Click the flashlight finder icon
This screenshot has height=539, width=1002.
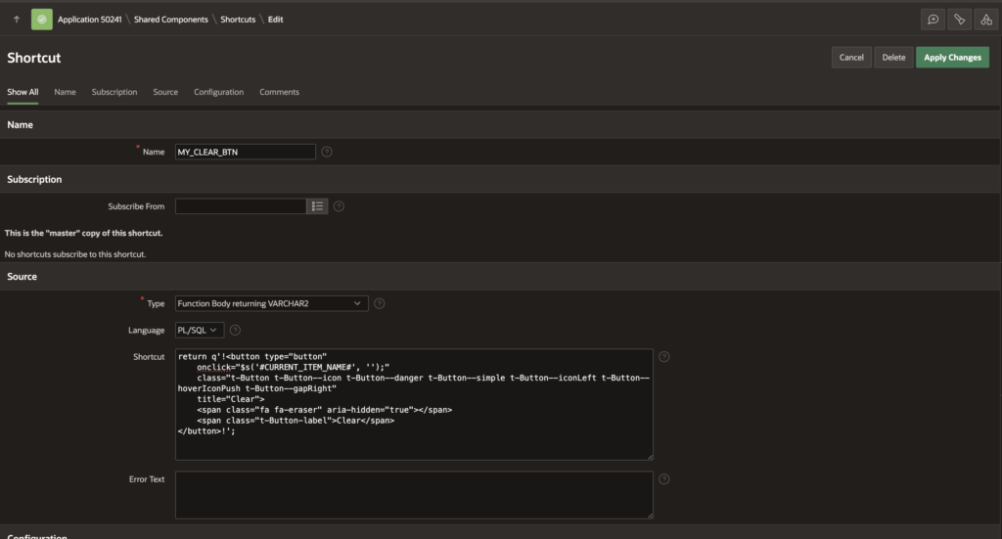959,20
